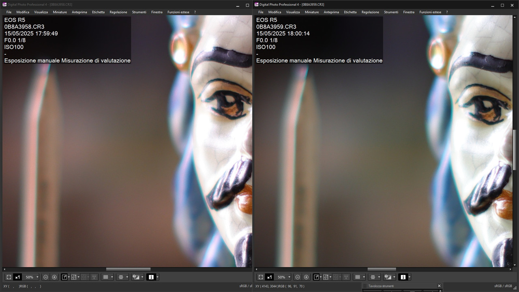Click the 18:00:14 timestamp in right info overlay
The height and width of the screenshot is (292, 519).
point(298,33)
